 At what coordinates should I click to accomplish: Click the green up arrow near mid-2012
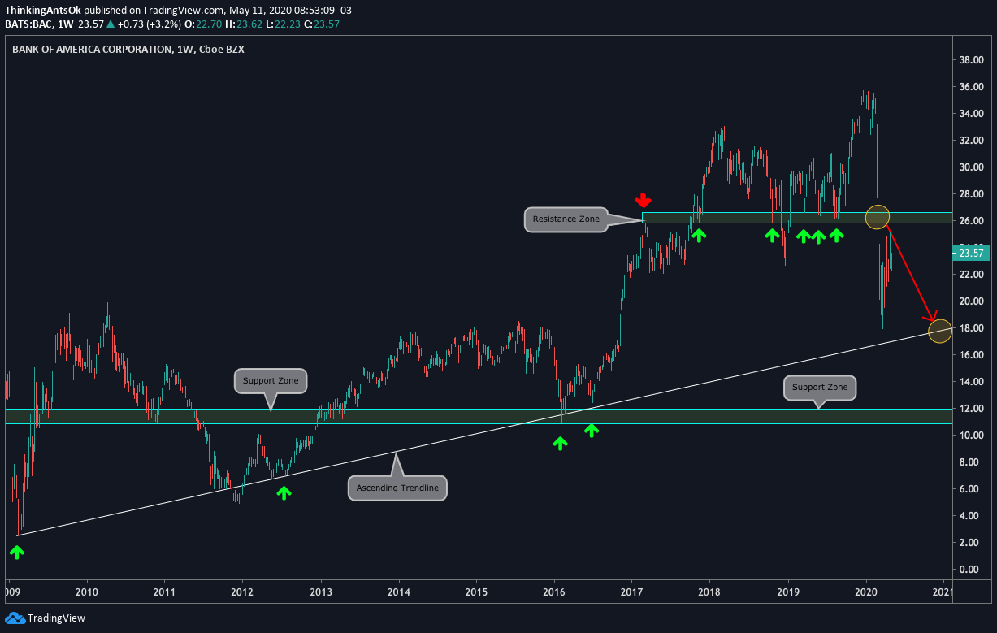[x=284, y=492]
